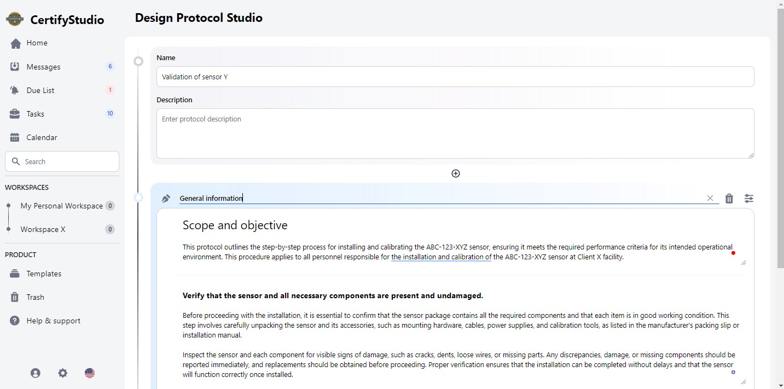Open Help & support
Viewport: 784px width, 389px height.
pyautogui.click(x=53, y=321)
